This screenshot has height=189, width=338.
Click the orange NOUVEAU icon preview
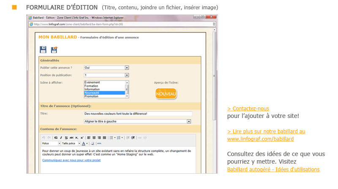(x=166, y=93)
